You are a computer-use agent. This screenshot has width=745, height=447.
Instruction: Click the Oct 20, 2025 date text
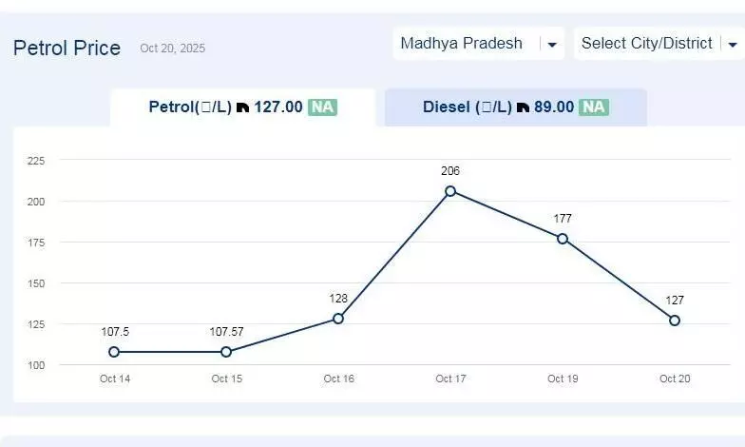coord(172,49)
